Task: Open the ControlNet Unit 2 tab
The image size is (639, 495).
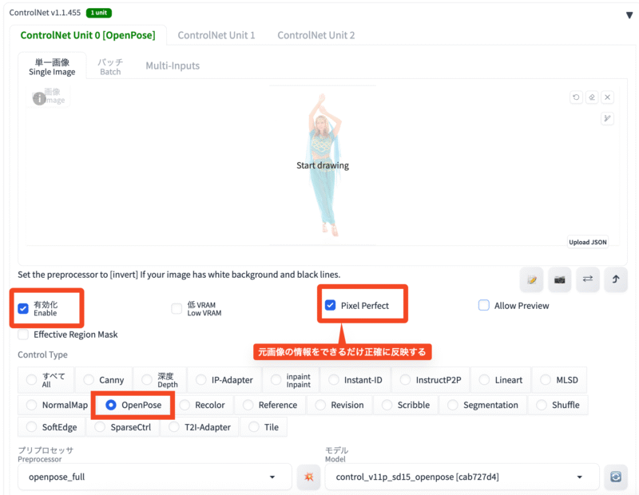Action: click(316, 35)
